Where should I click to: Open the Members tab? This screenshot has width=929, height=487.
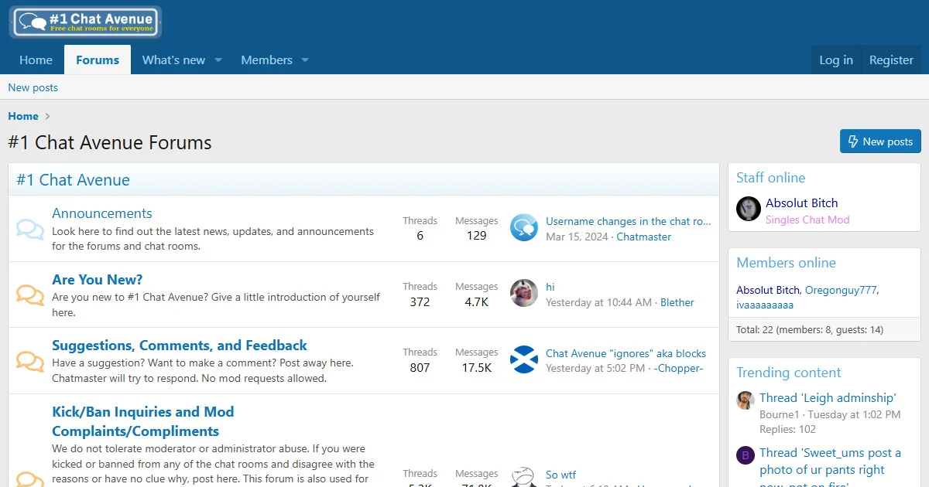coord(266,60)
